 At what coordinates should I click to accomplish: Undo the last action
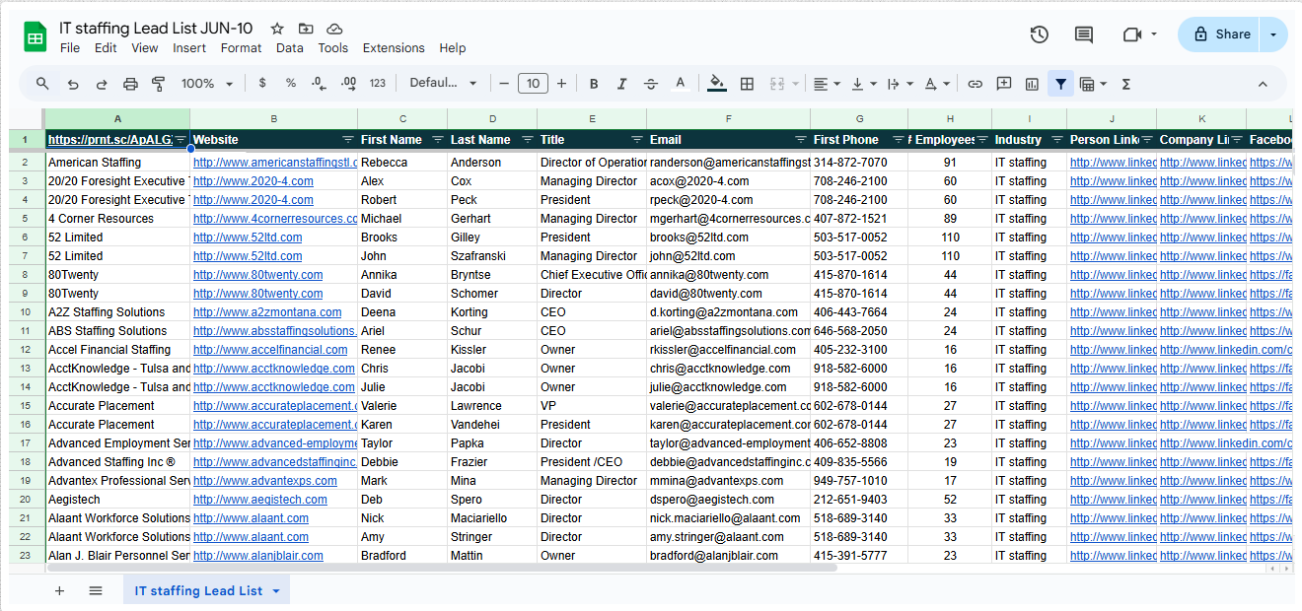pos(73,84)
